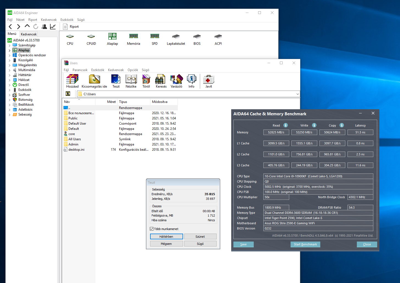Click AIDA64 forward navigation arrow
This screenshot has height=283, width=400.
point(19,27)
